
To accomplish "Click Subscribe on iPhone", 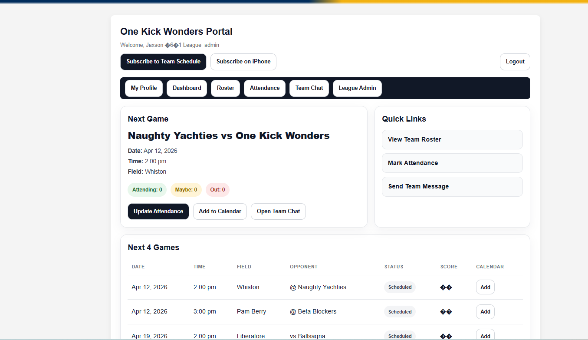I will point(243,62).
